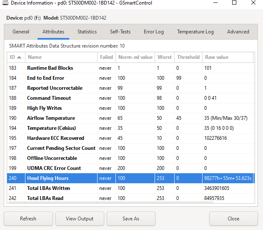Select Hardware ECC Recovered attribute row
This screenshot has height=230, width=263.
click(55, 138)
